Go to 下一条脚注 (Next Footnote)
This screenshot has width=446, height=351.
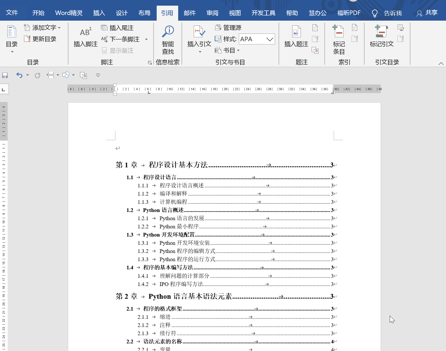tap(120, 39)
